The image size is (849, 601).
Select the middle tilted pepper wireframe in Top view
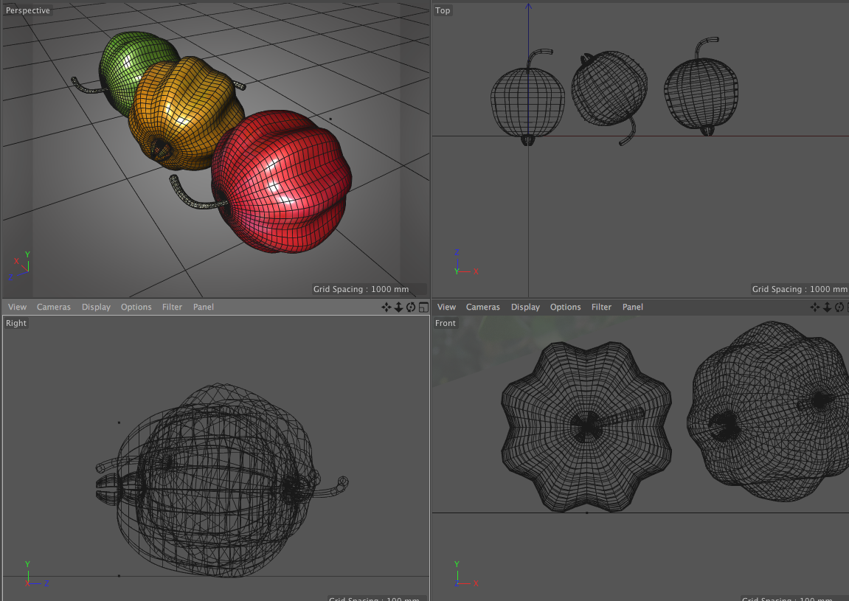coord(609,89)
